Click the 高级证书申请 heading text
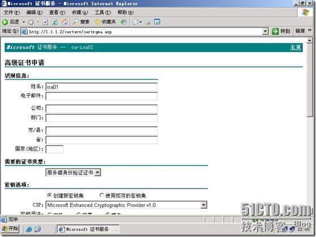The width and height of the screenshot is (316, 237). [24, 63]
